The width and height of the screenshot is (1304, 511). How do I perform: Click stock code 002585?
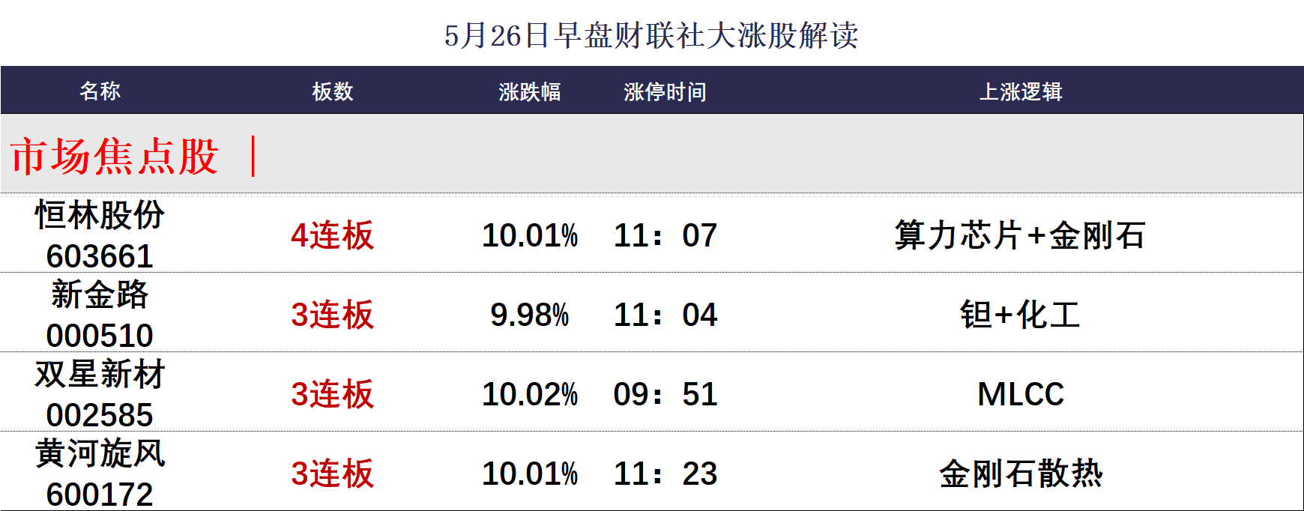(x=100, y=415)
